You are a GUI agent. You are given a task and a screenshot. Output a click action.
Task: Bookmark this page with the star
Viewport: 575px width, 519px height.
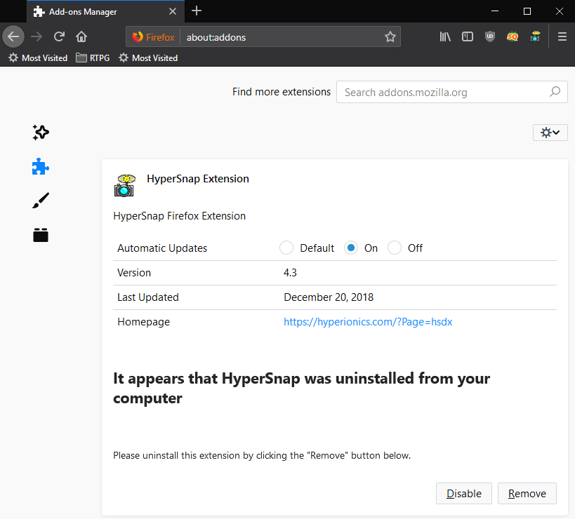(x=390, y=36)
